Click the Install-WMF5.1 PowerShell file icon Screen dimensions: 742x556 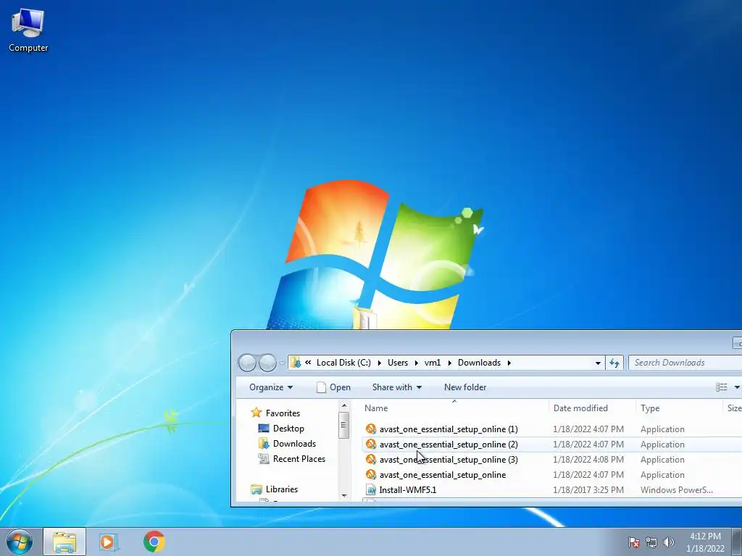[372, 490]
